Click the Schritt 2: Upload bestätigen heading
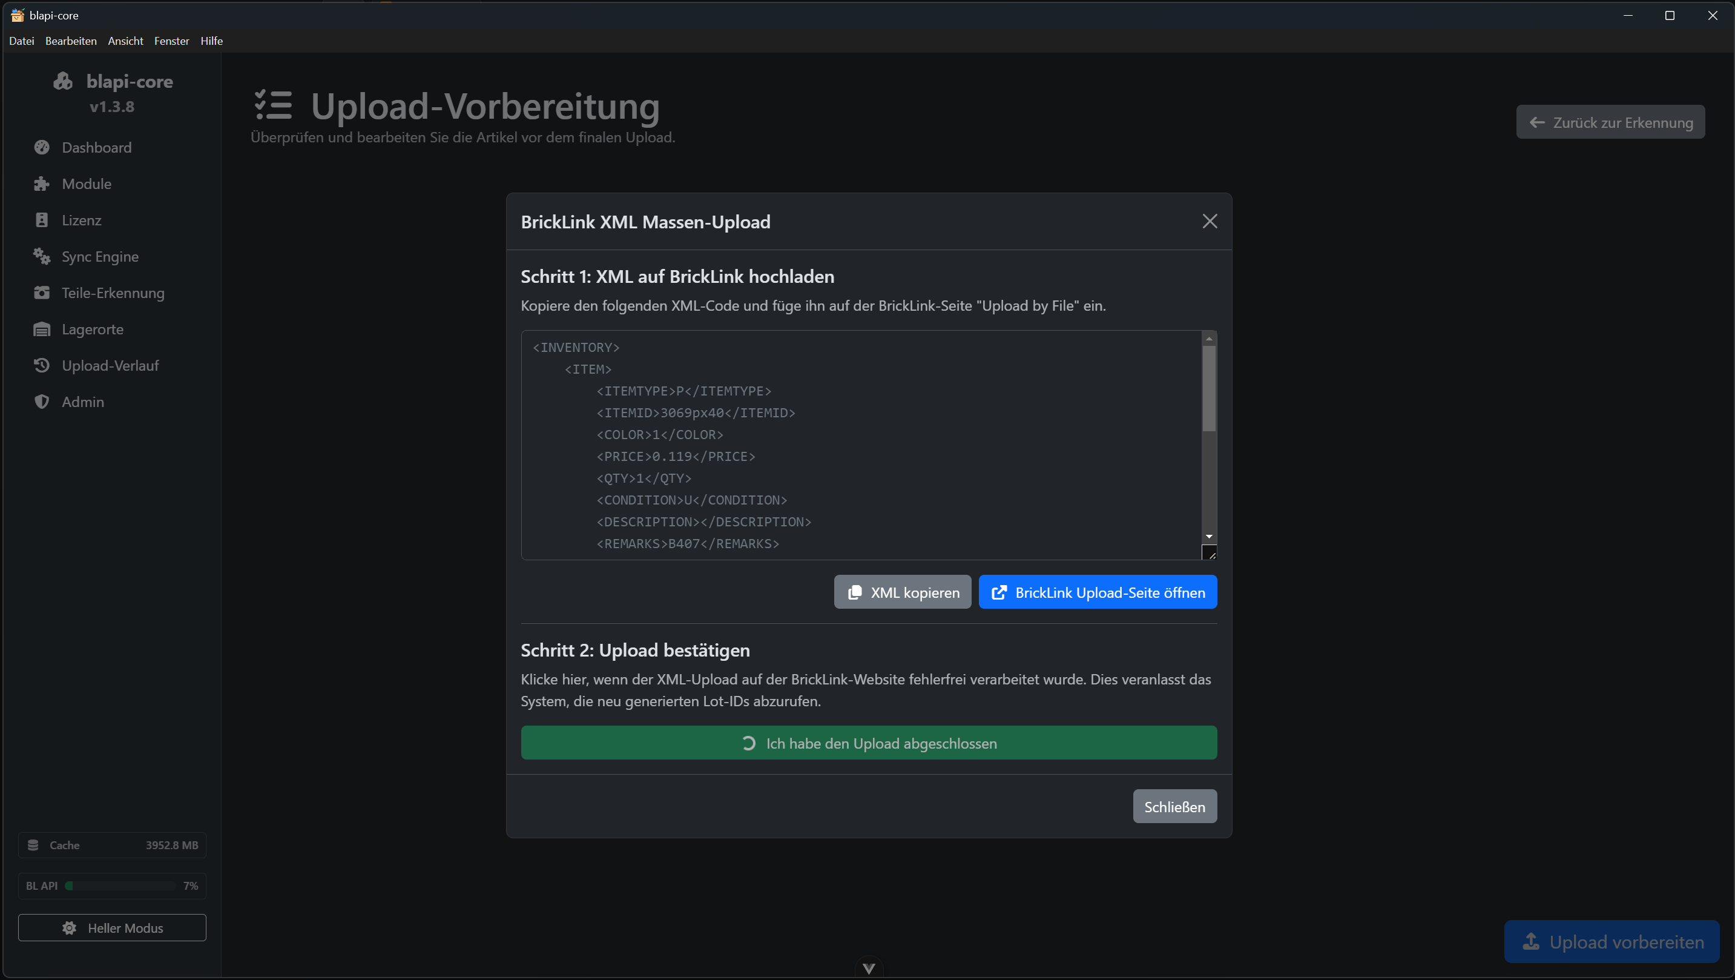The height and width of the screenshot is (980, 1735). (x=635, y=650)
